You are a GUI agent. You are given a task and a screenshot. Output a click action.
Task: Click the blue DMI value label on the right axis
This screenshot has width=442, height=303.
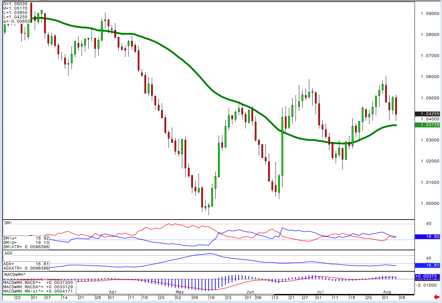coord(427,237)
